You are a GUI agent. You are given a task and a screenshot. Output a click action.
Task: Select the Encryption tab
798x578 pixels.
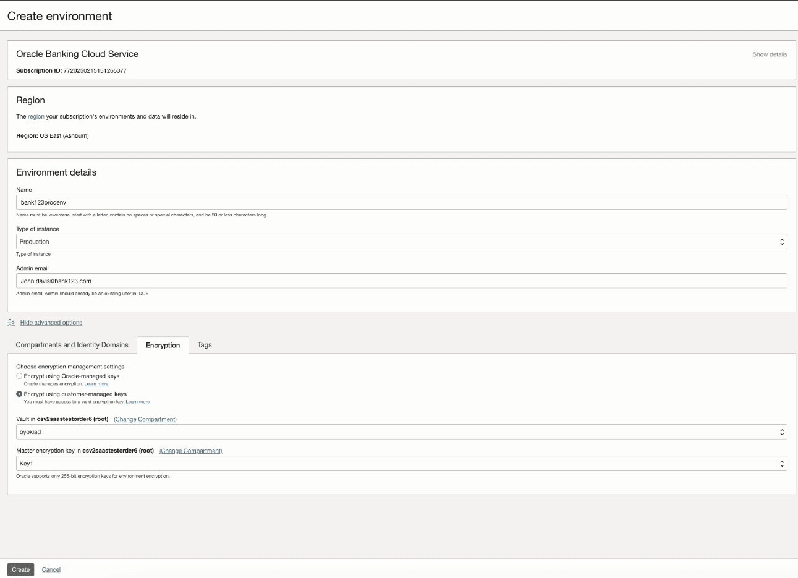pyautogui.click(x=163, y=345)
